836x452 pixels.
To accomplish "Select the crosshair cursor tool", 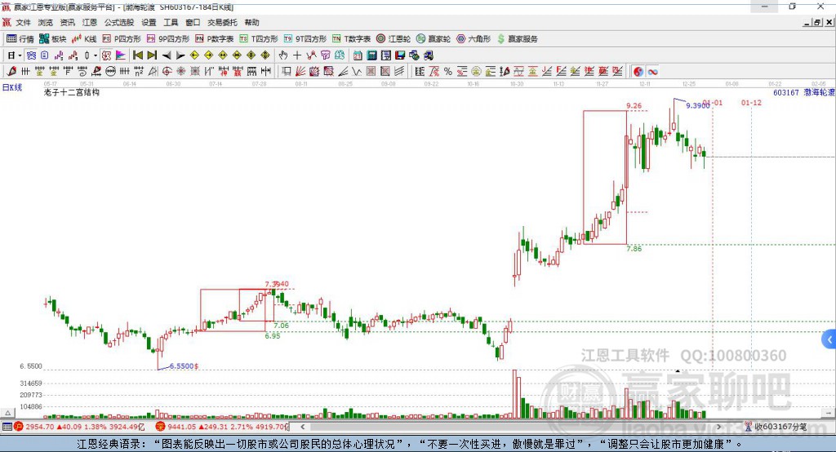I will (297, 55).
